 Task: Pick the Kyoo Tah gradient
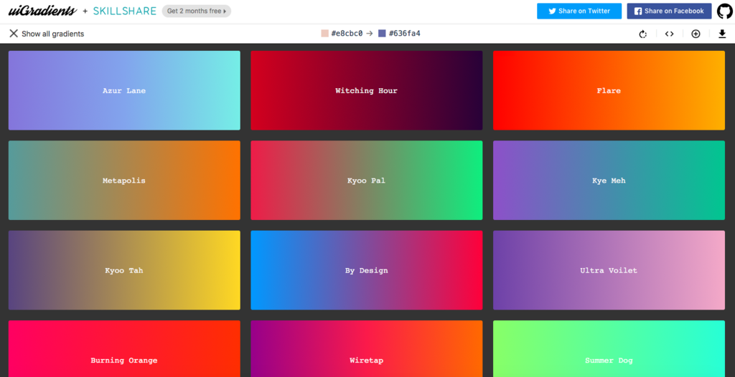[124, 270]
